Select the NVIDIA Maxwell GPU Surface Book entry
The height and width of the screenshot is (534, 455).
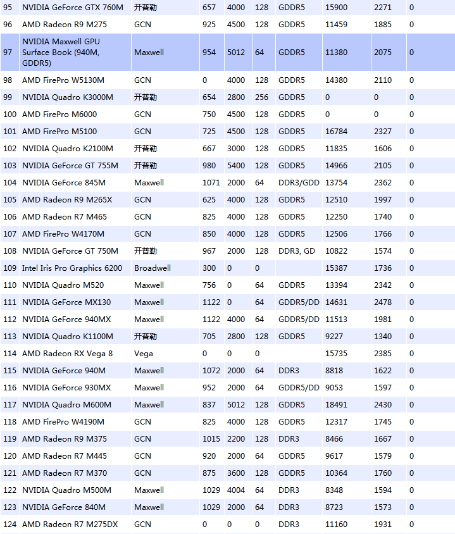tap(61, 52)
